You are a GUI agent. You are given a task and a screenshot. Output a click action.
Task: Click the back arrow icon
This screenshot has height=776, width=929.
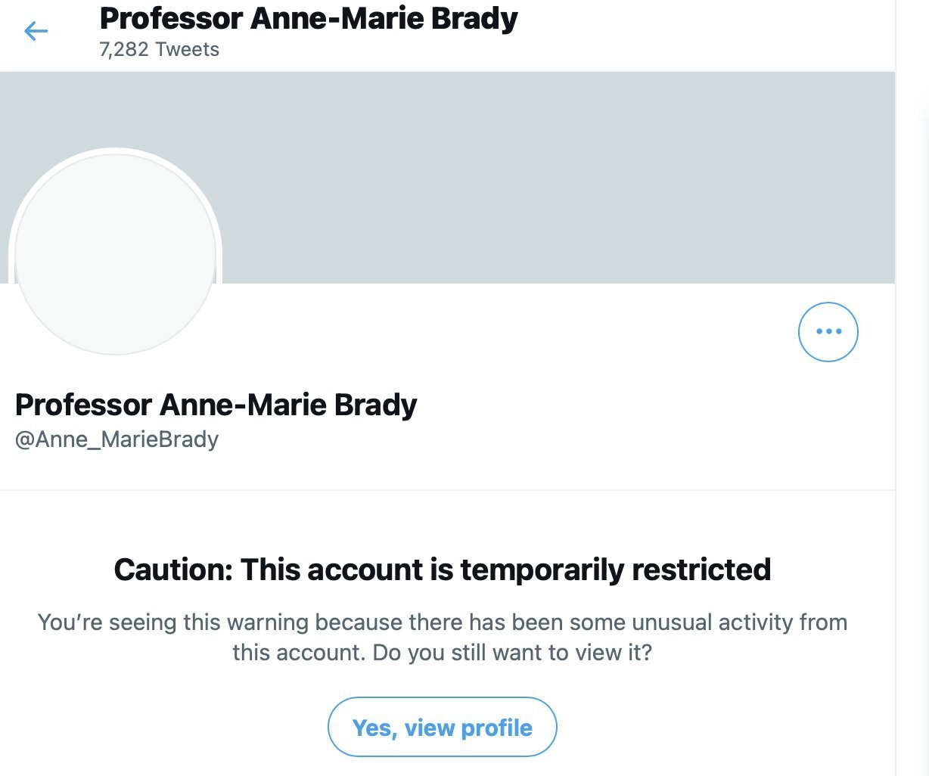coord(36,31)
